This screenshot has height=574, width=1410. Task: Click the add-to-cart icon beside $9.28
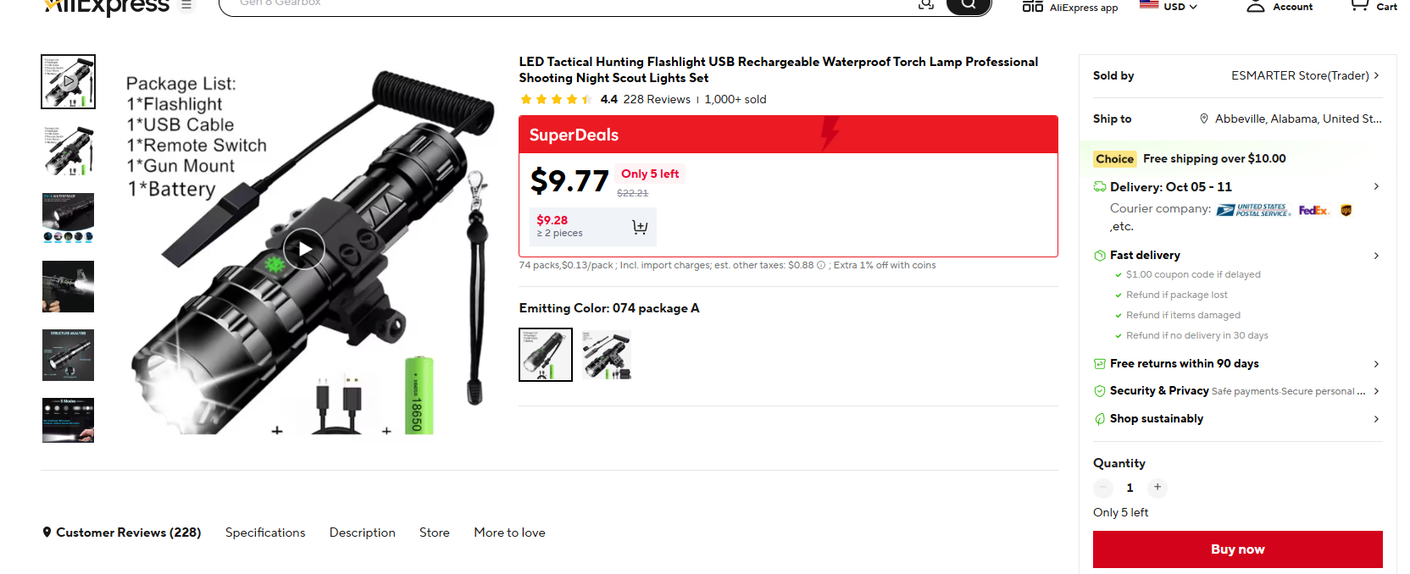pyautogui.click(x=640, y=227)
